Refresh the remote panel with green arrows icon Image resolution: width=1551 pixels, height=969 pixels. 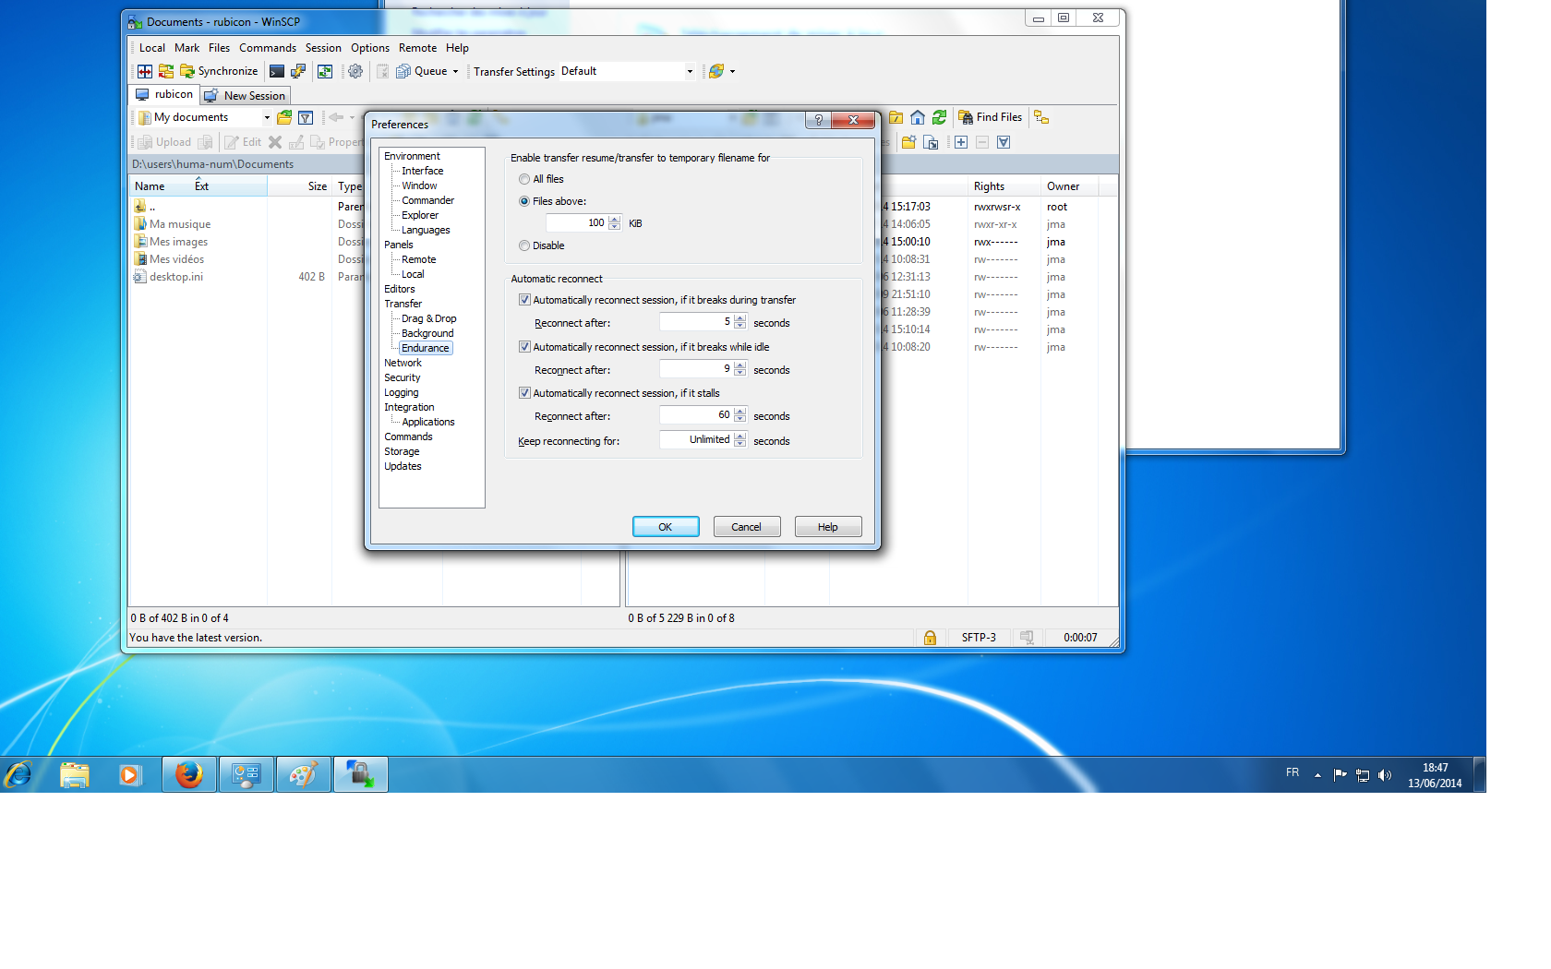pos(939,117)
